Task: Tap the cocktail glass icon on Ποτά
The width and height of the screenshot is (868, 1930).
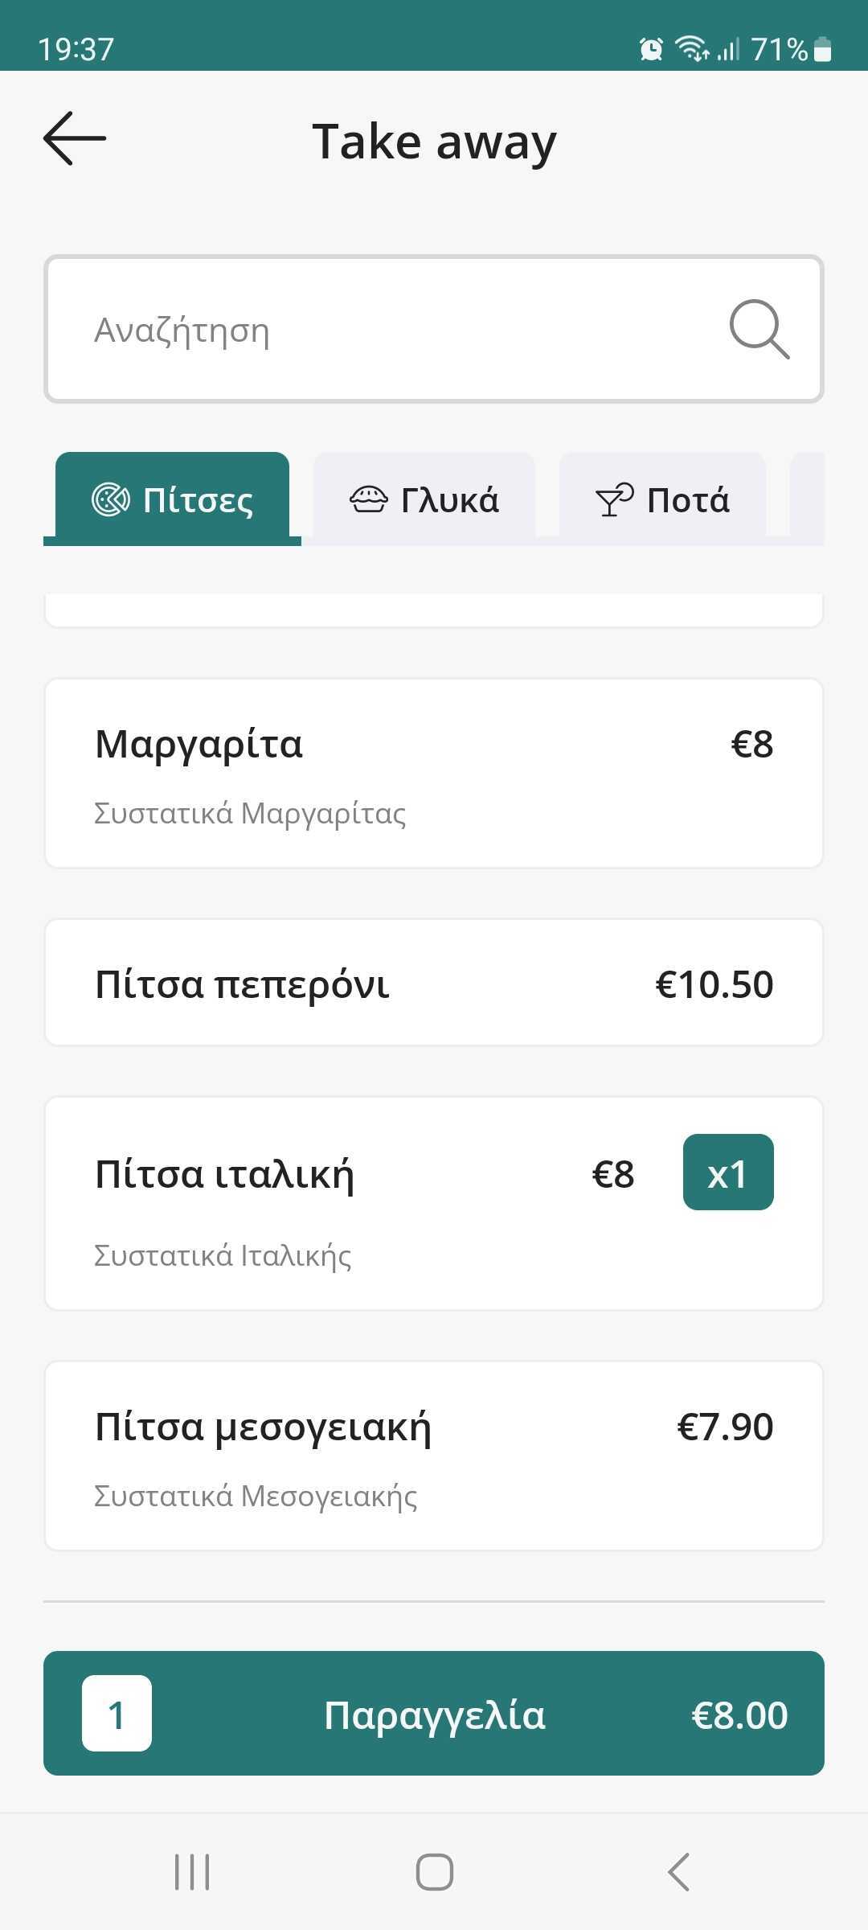Action: [x=614, y=499]
